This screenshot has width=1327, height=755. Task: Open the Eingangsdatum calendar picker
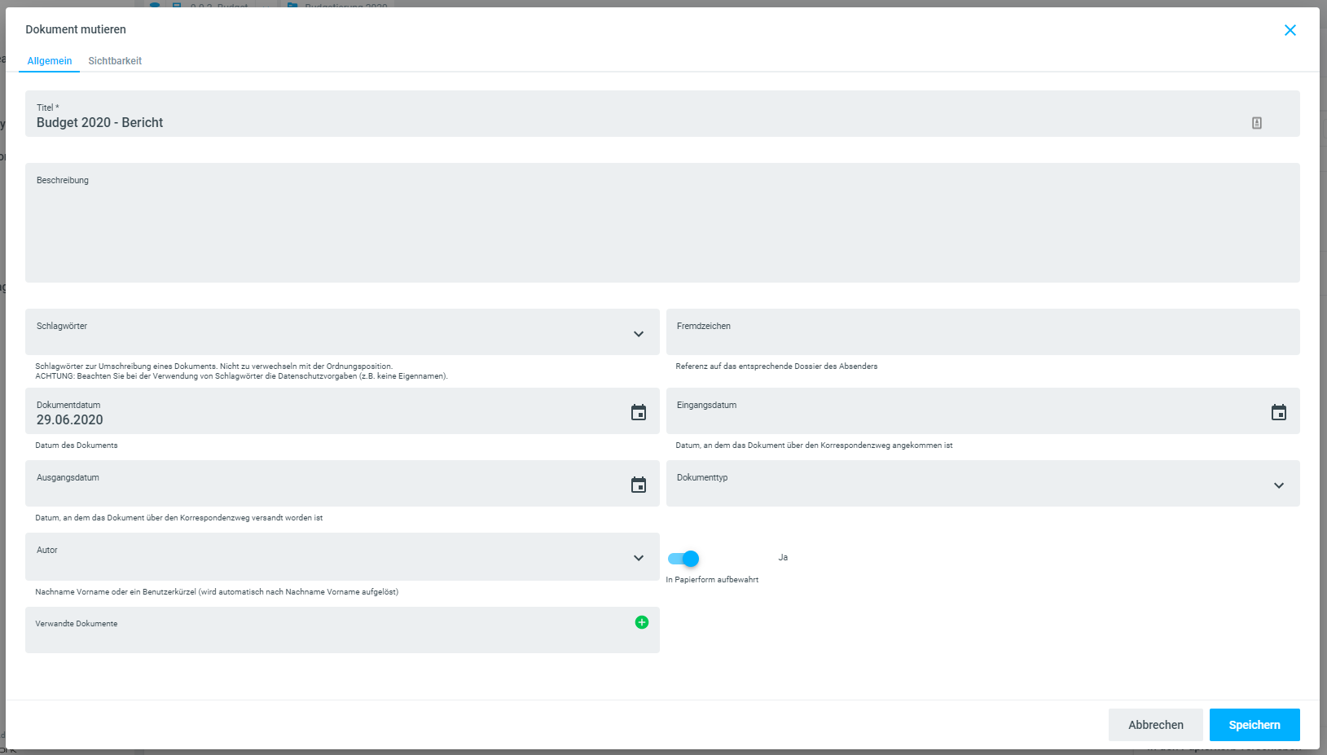tap(1278, 413)
